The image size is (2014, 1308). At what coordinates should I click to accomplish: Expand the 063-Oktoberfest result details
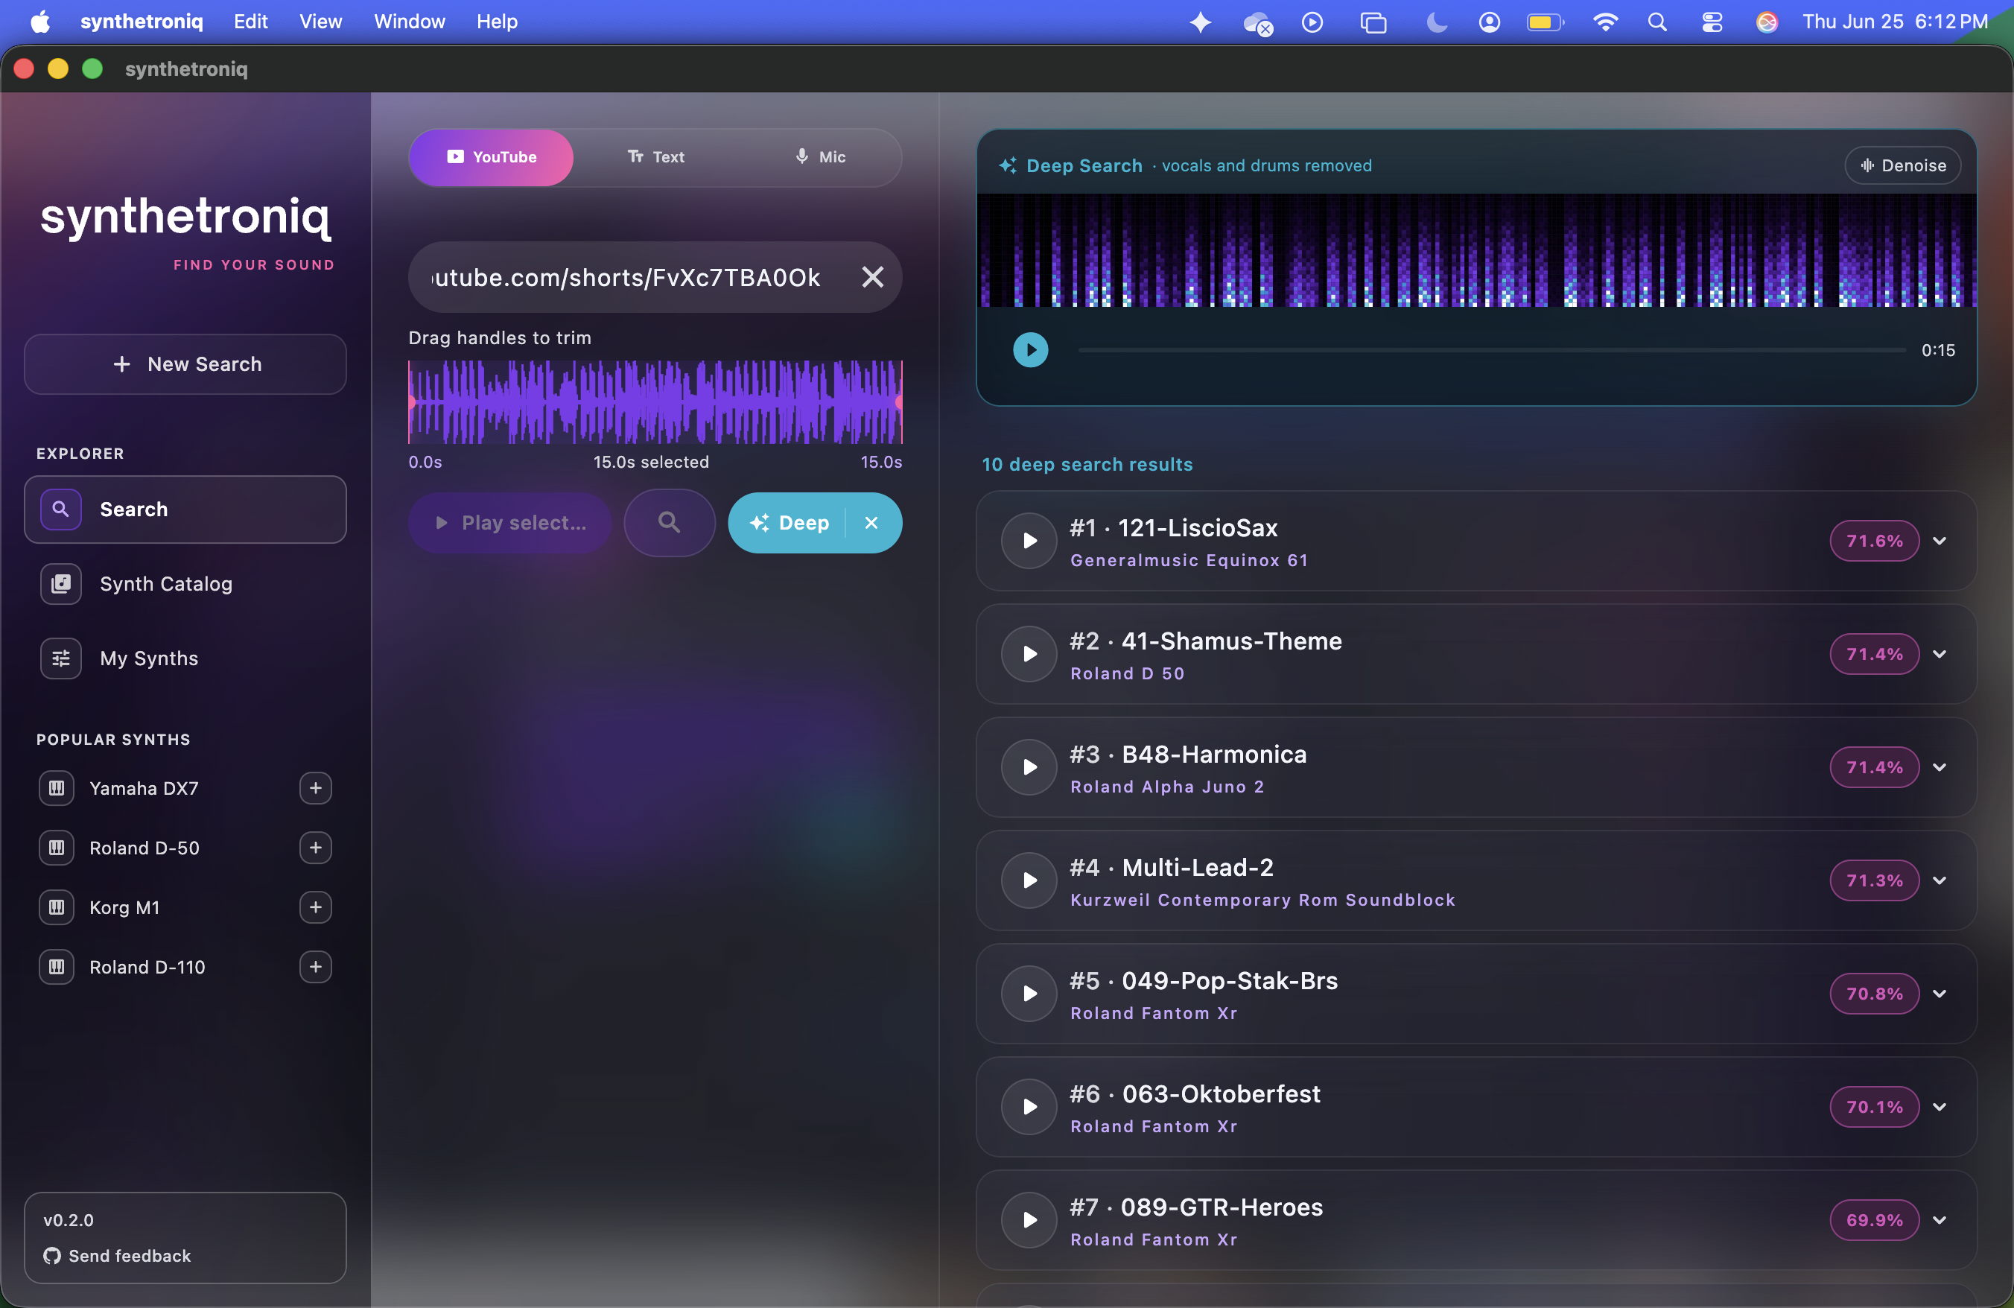(x=1940, y=1107)
